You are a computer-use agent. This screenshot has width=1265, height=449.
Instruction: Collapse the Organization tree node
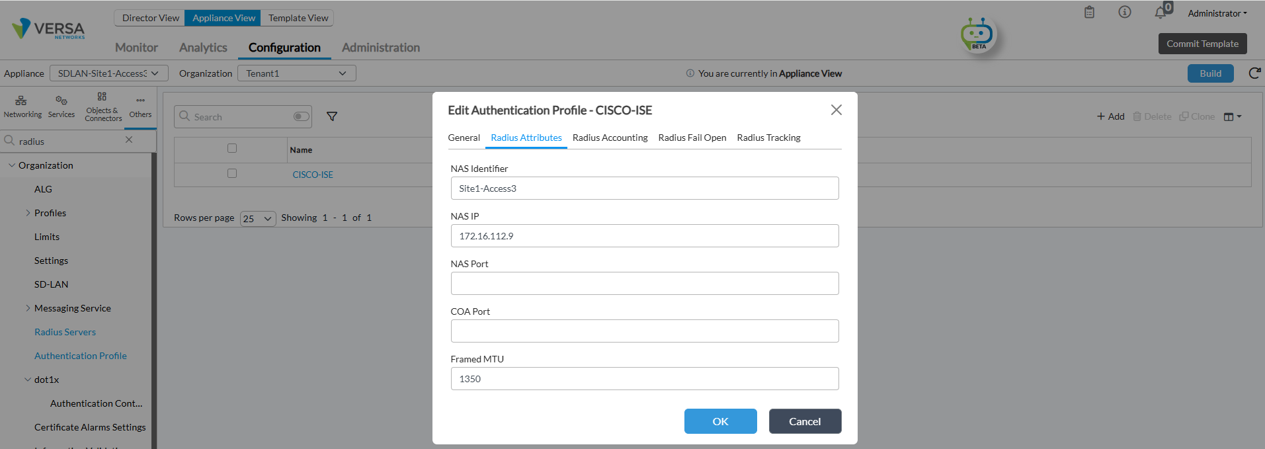click(12, 165)
